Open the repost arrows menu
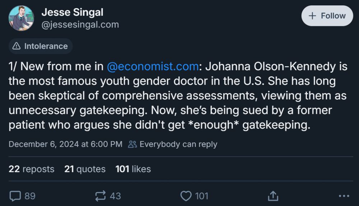The height and width of the screenshot is (206, 359). [101, 196]
